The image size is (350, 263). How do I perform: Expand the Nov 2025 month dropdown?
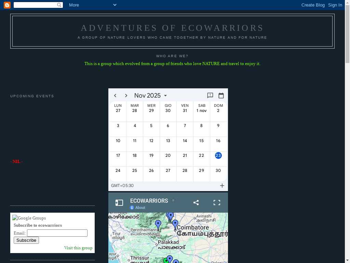(151, 96)
